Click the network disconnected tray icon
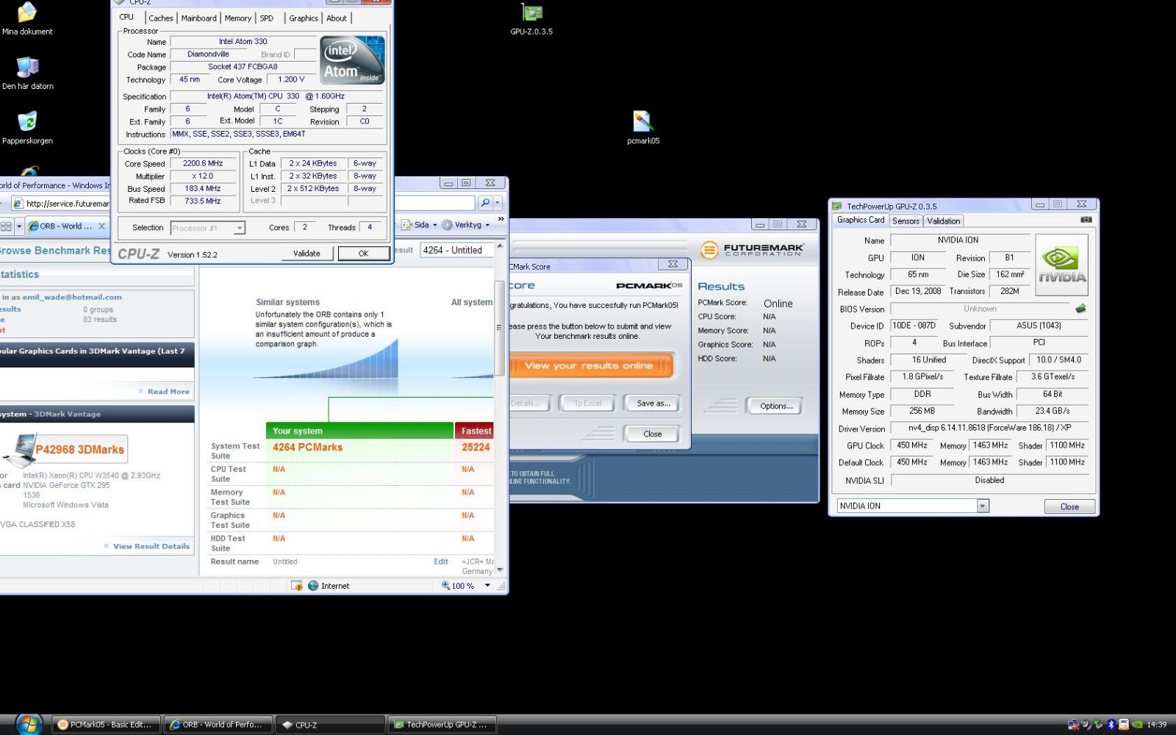 tap(1074, 725)
